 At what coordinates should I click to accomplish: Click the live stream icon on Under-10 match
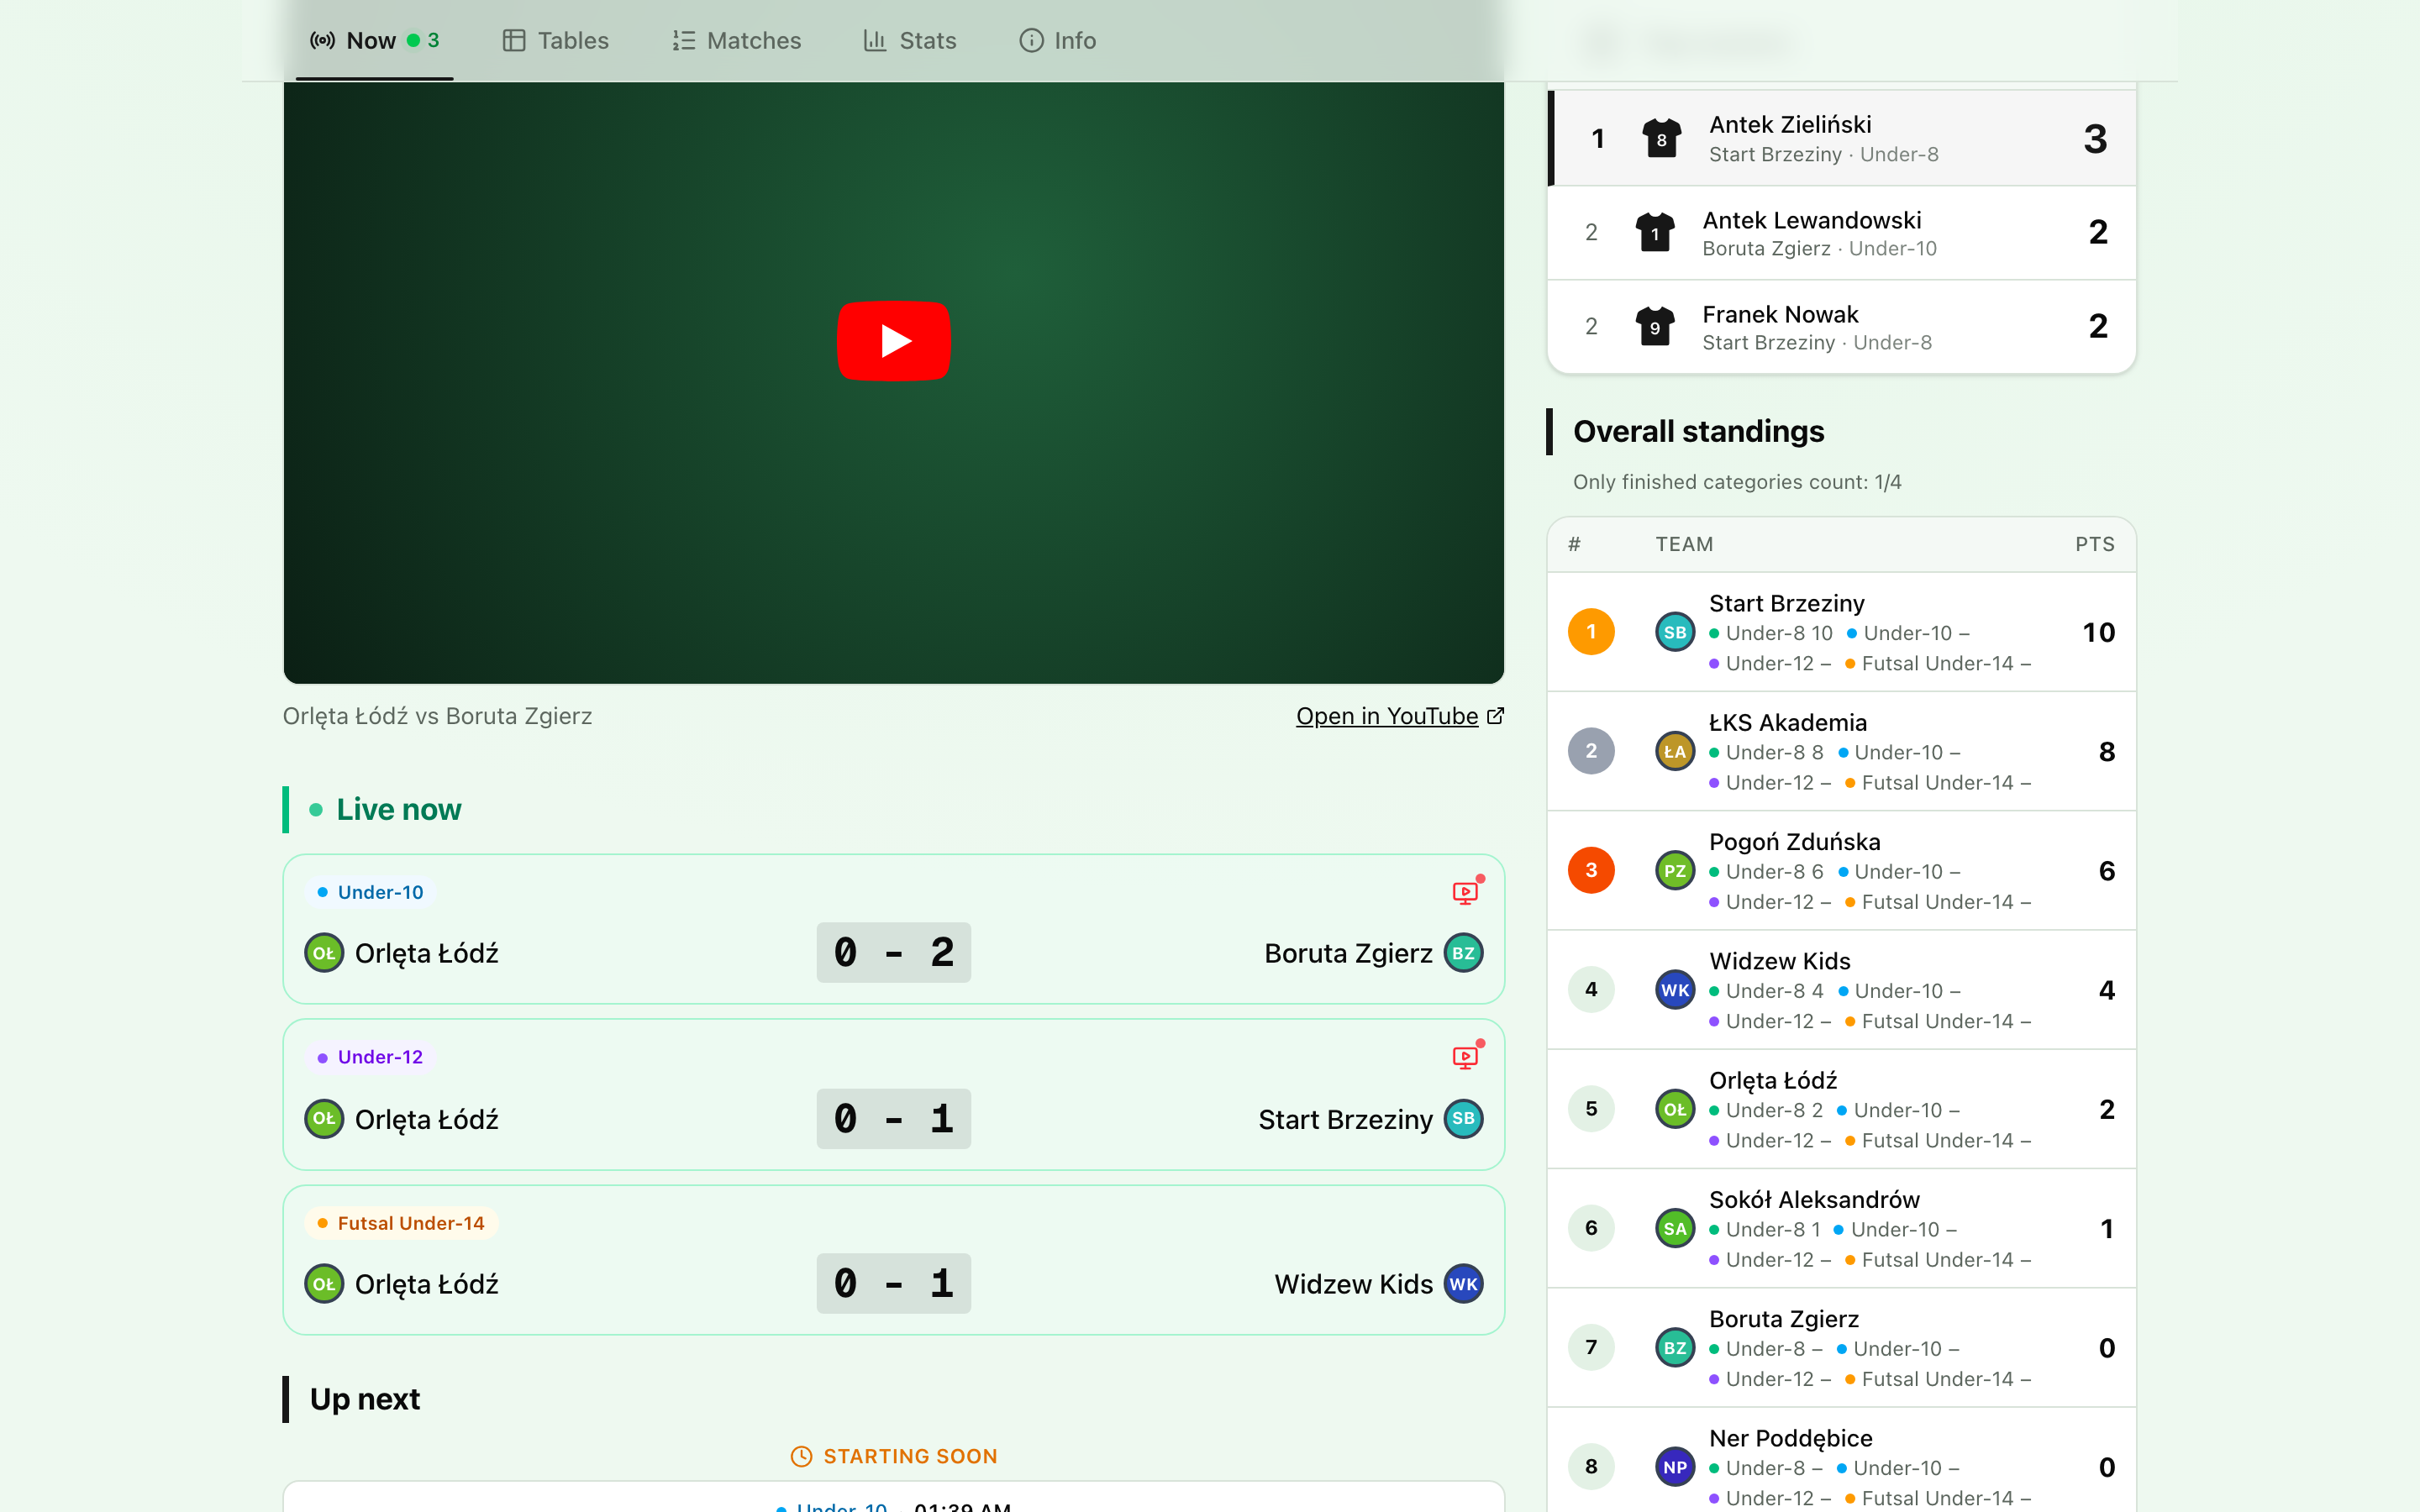[1466, 891]
